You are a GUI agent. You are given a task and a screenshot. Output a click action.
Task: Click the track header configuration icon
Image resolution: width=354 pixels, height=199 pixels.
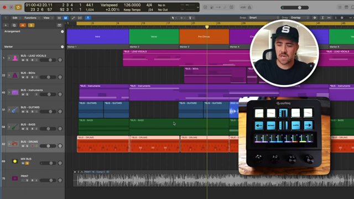pyautogui.click(x=59, y=25)
